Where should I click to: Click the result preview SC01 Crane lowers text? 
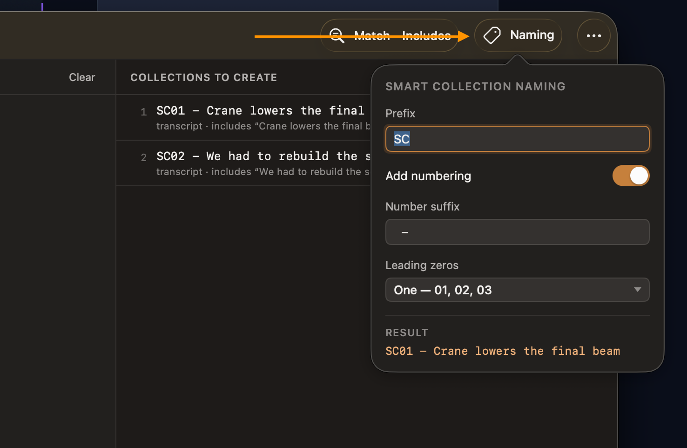[503, 351]
